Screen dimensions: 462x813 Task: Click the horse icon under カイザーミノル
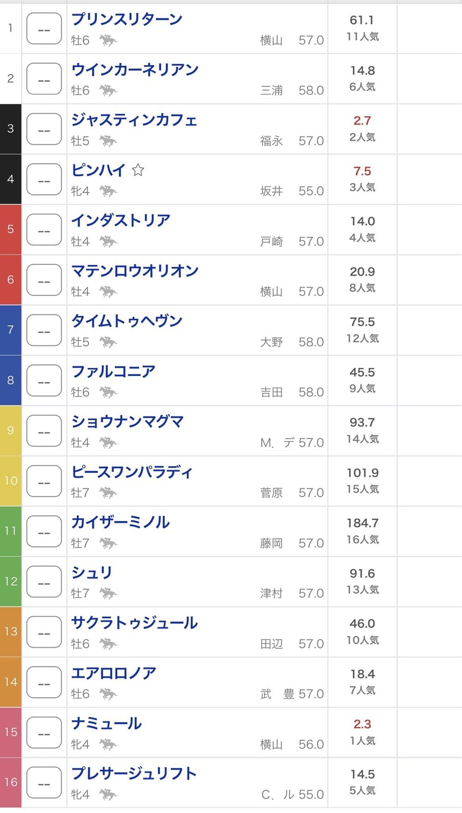tap(108, 543)
